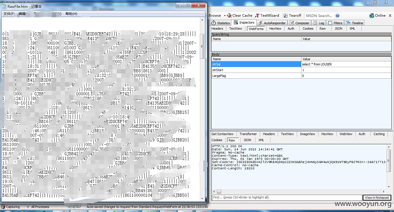Open the Browse dropdown arrow
The image size is (394, 212).
[x=225, y=16]
